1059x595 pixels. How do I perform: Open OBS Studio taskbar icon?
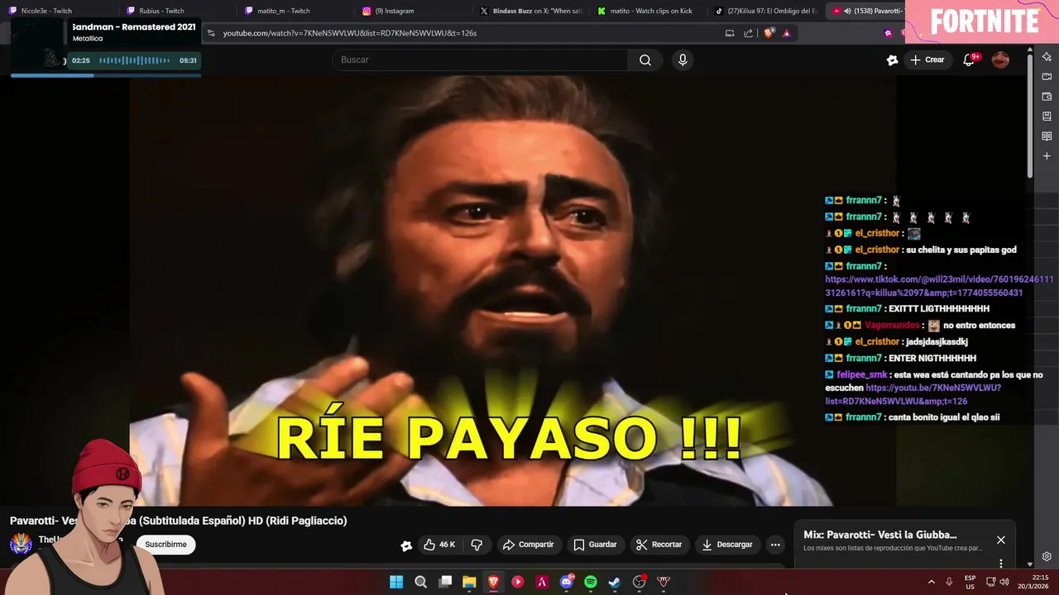point(639,582)
